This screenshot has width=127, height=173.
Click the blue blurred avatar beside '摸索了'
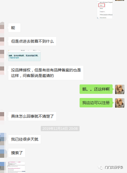tap(3, 153)
